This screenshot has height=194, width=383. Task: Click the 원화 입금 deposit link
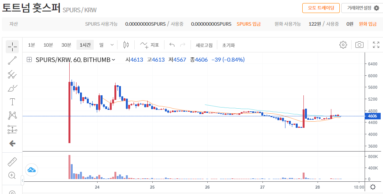click(x=368, y=24)
